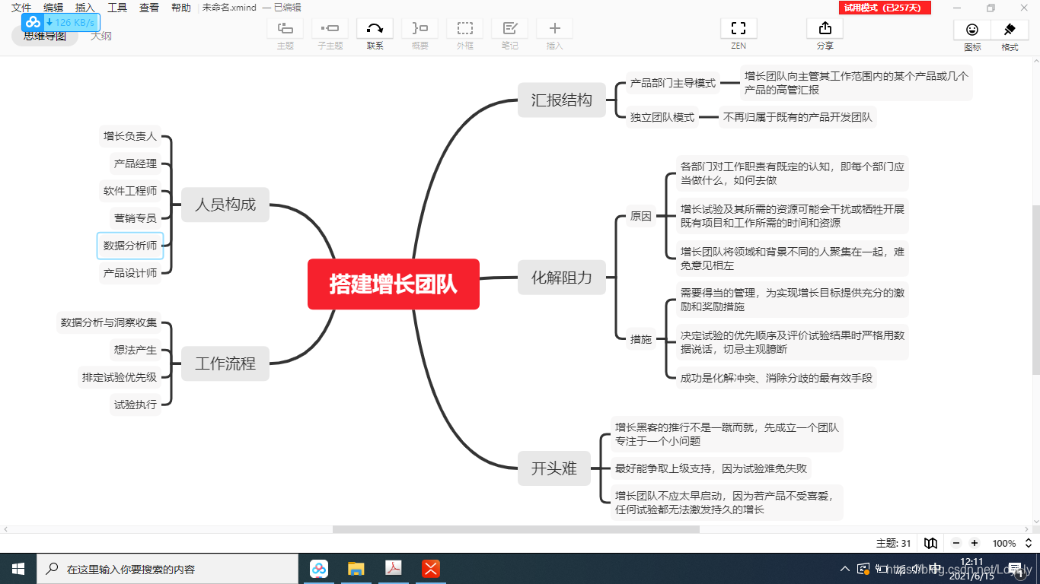1040x584 pixels.
Task: Select the 化解阻力 branch topic
Action: (x=562, y=277)
